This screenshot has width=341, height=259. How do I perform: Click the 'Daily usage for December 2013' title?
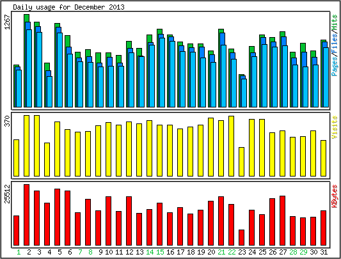pyautogui.click(x=68, y=8)
